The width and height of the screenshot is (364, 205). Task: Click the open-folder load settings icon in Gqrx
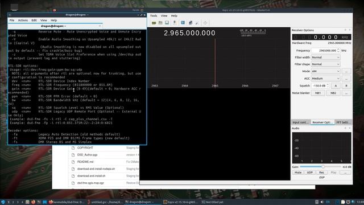[160, 23]
